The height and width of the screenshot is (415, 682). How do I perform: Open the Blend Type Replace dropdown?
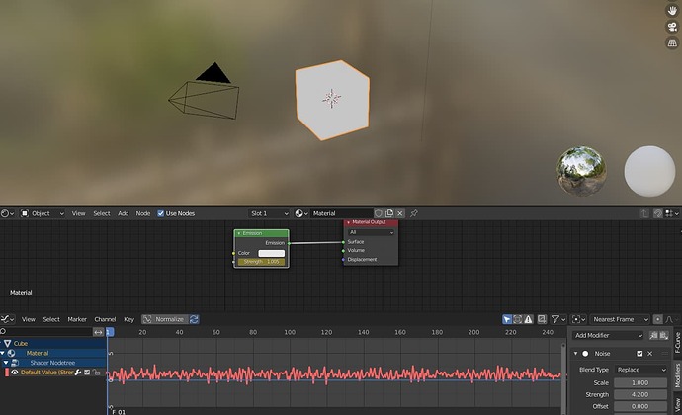click(x=640, y=370)
